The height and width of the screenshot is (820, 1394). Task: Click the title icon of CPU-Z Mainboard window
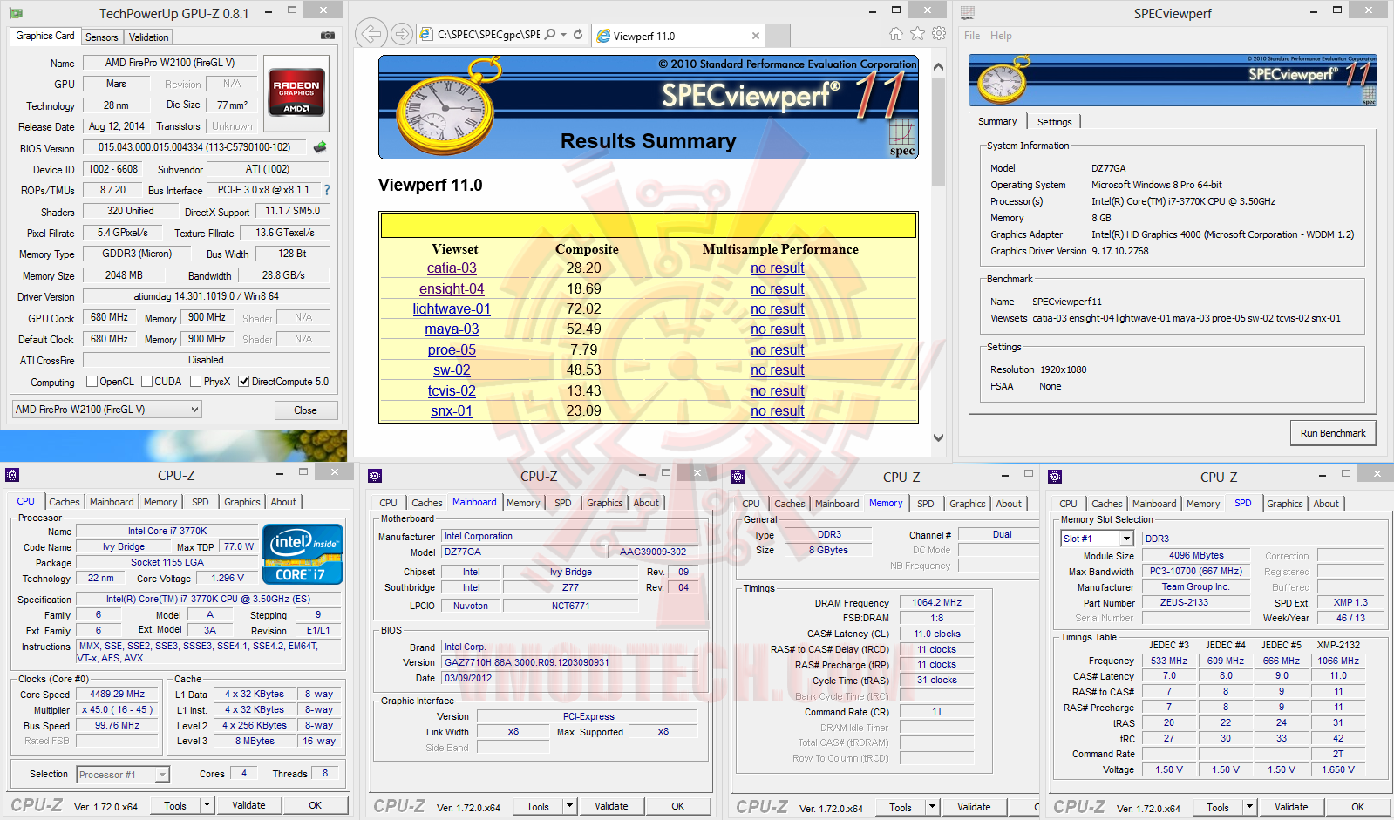375,476
